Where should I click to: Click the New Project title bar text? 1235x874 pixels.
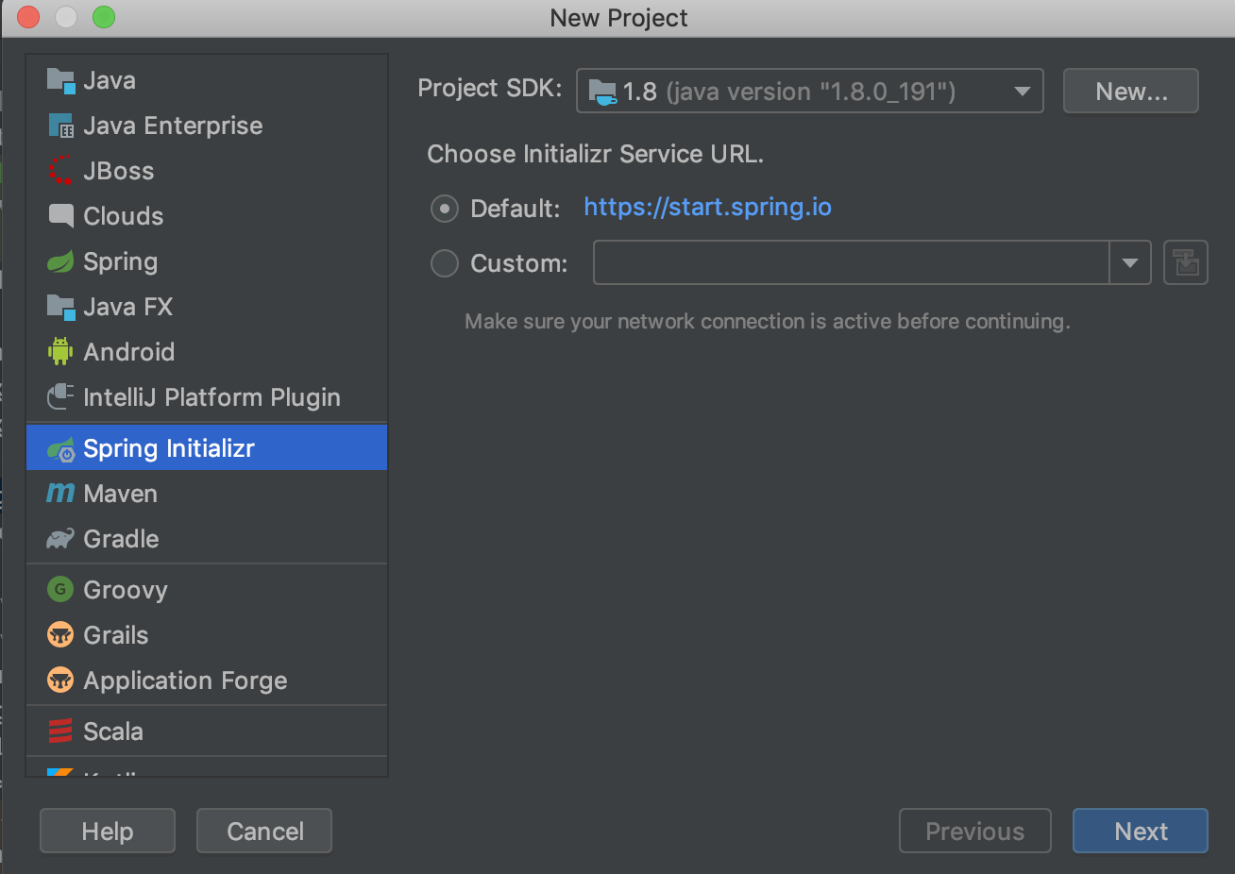618,18
